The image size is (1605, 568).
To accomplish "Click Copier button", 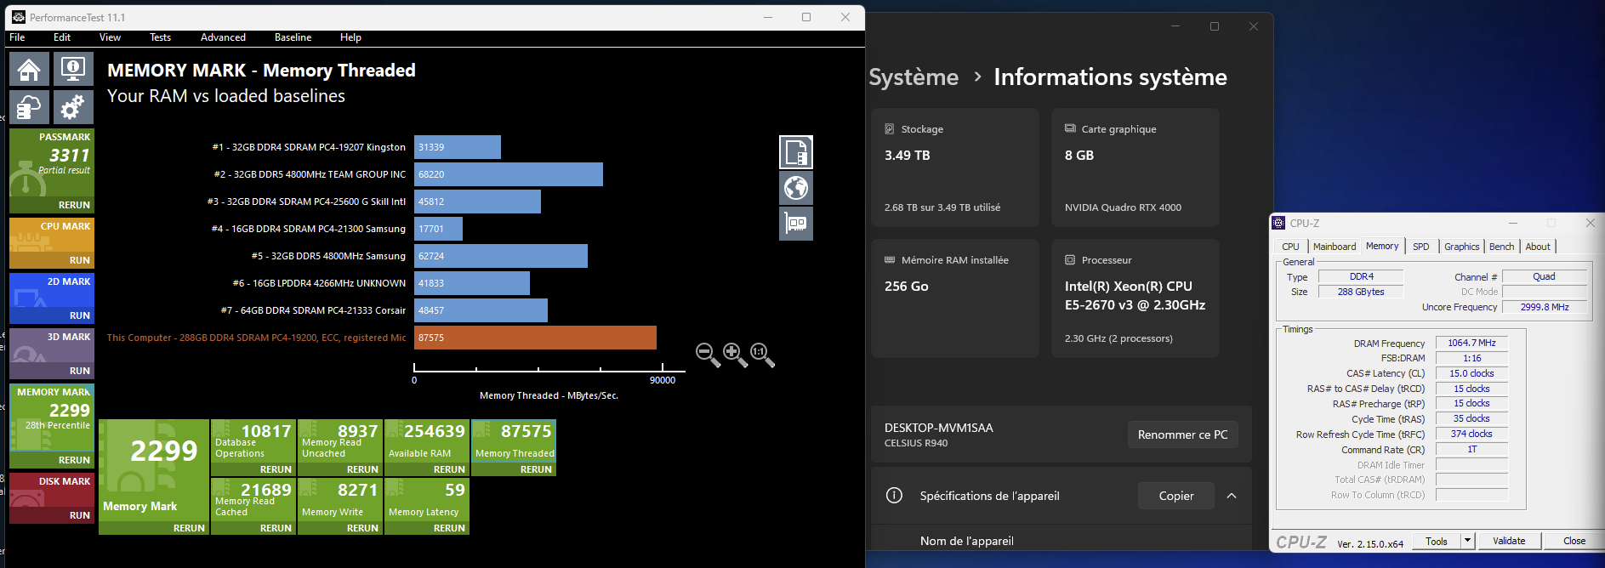I will 1176,496.
